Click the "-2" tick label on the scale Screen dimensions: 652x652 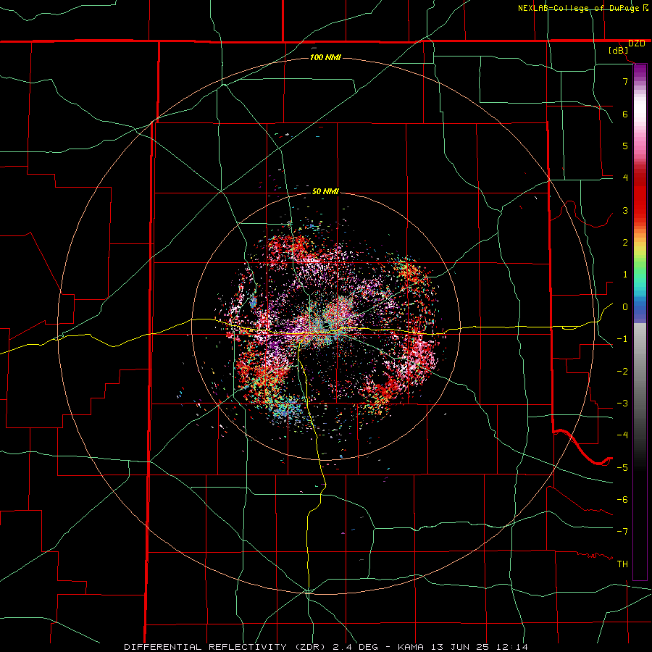(x=622, y=372)
